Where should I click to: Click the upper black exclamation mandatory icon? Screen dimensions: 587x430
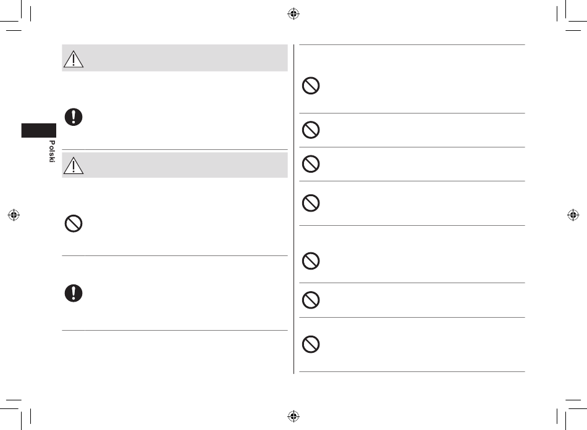point(74,117)
